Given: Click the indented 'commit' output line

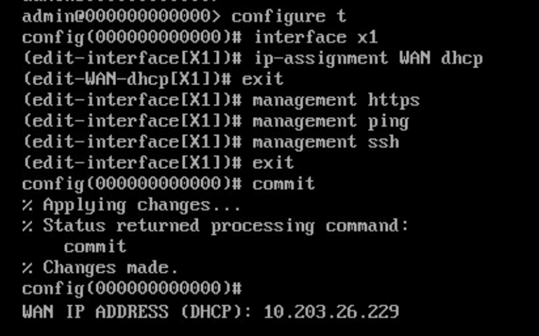Looking at the screenshot, I should click(x=95, y=247).
